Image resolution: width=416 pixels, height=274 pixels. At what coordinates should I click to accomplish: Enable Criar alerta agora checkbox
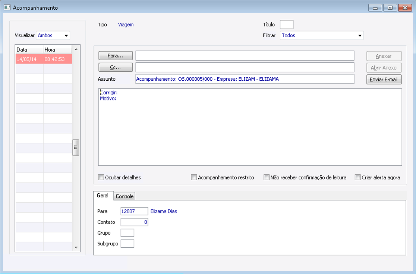coord(358,177)
